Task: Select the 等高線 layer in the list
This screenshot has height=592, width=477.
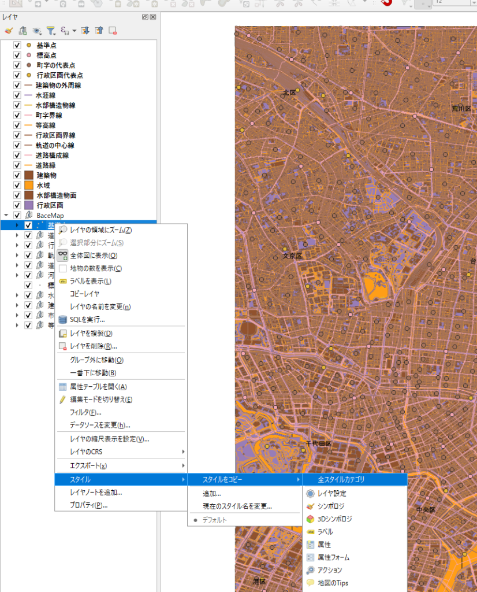Action: tap(46, 125)
